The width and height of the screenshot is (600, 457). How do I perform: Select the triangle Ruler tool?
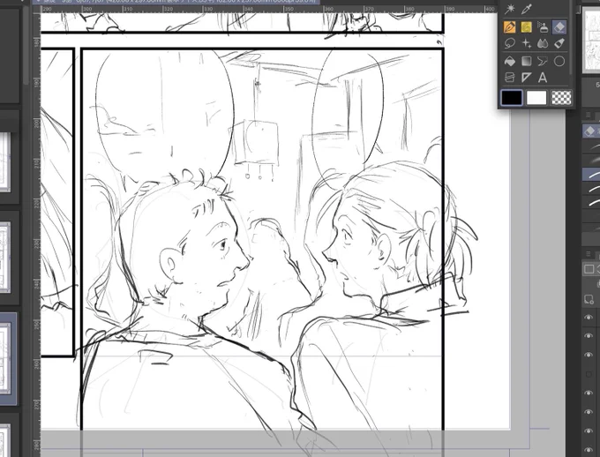pos(527,78)
